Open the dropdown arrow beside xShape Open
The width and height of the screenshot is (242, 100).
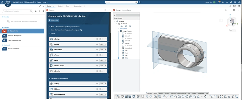pos(105,44)
